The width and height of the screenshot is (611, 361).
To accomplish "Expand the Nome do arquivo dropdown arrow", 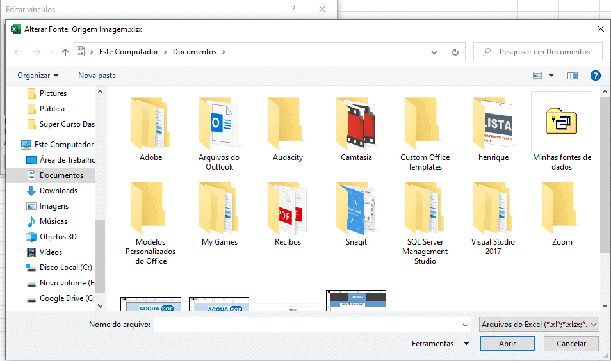I will coord(465,325).
